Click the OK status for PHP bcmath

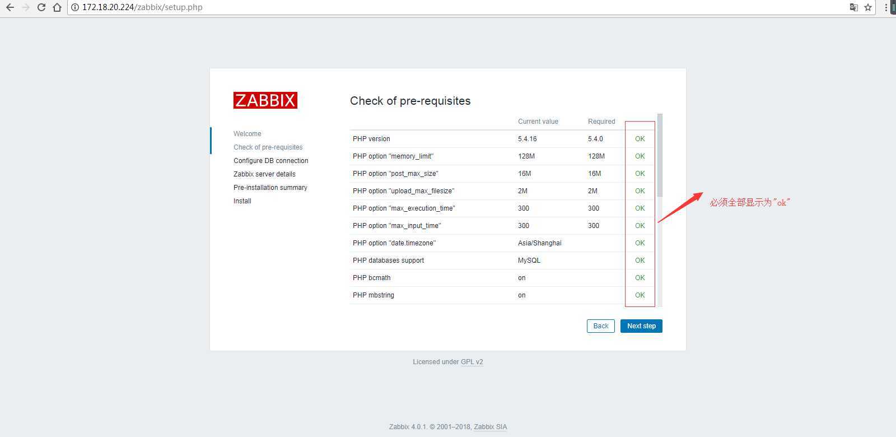point(640,278)
